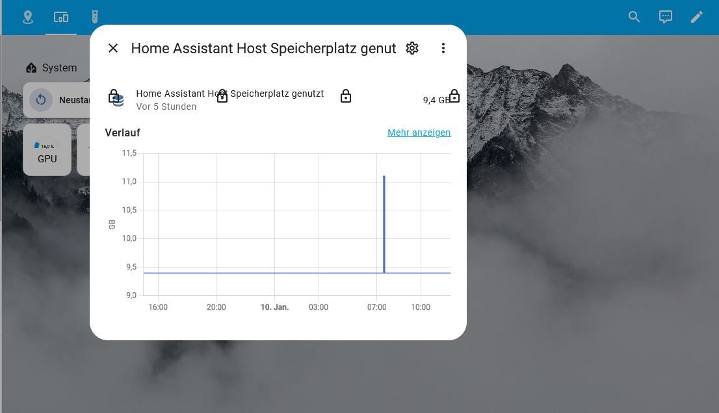Open the Assist chat icon
The image size is (719, 413).
(665, 17)
